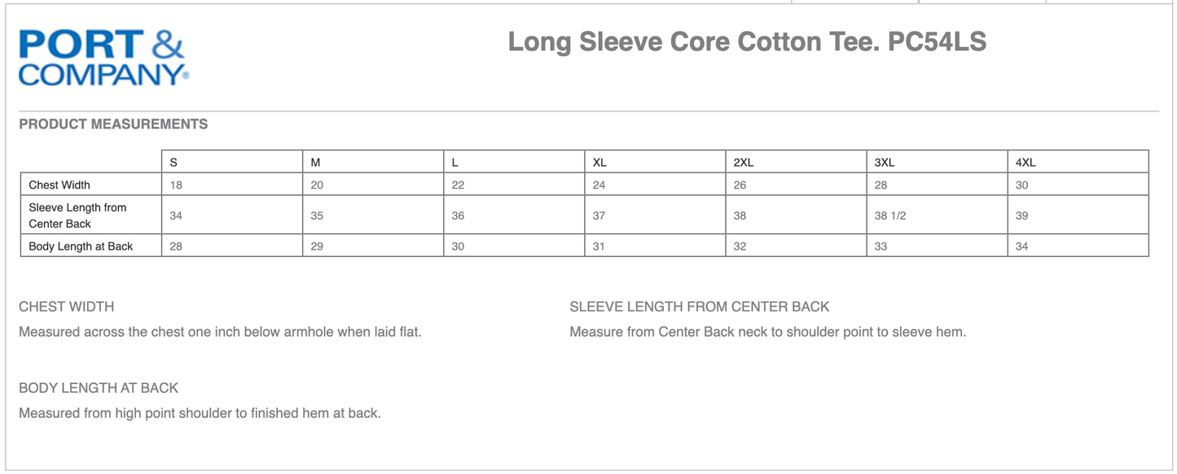Click the 38 1/2 sleeve length cell
This screenshot has width=1177, height=474.
pyautogui.click(x=889, y=215)
